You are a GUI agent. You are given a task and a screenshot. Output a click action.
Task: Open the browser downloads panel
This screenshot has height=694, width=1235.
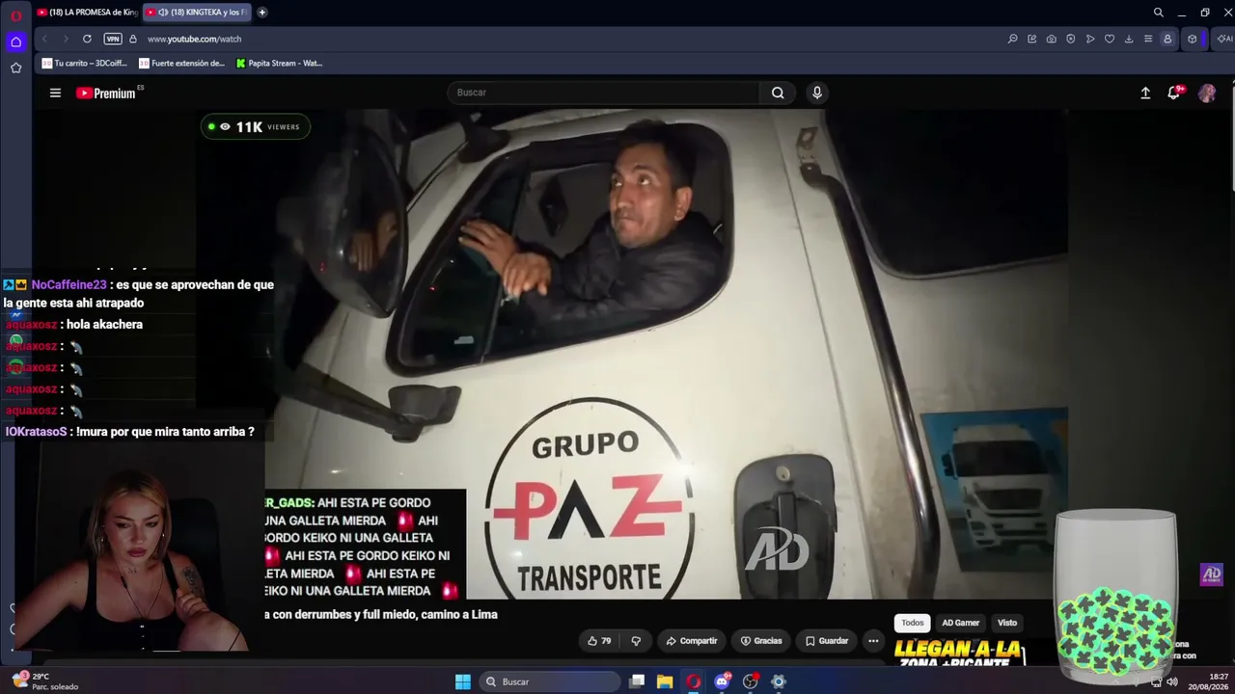(1128, 39)
